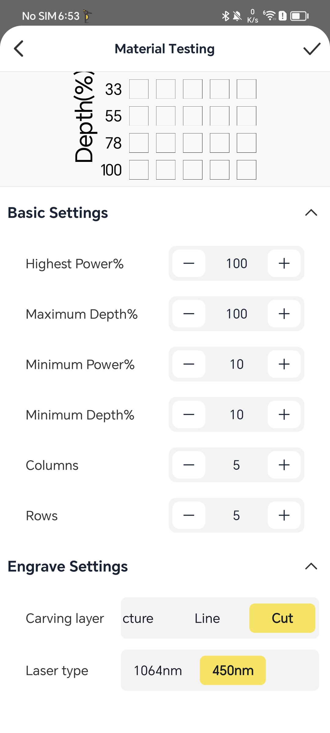This screenshot has height=733, width=330.
Task: Tap the back arrow icon
Action: tap(19, 49)
